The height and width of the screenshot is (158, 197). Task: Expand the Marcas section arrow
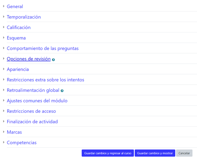click(3, 132)
